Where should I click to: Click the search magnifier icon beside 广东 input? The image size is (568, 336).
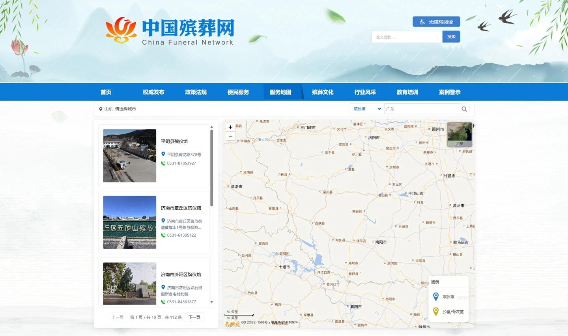(x=464, y=109)
